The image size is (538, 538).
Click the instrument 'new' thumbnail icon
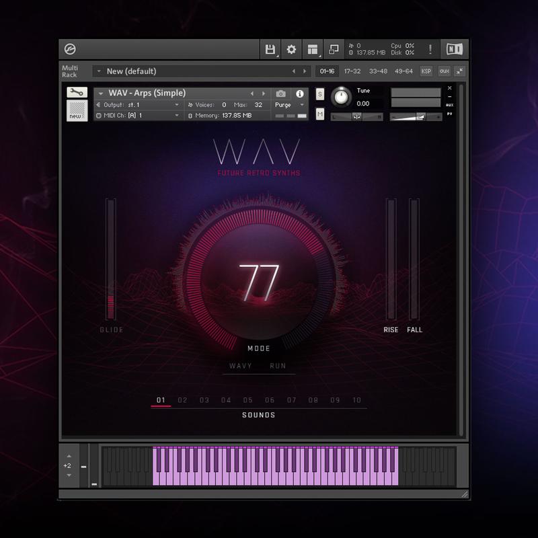pyautogui.click(x=77, y=110)
